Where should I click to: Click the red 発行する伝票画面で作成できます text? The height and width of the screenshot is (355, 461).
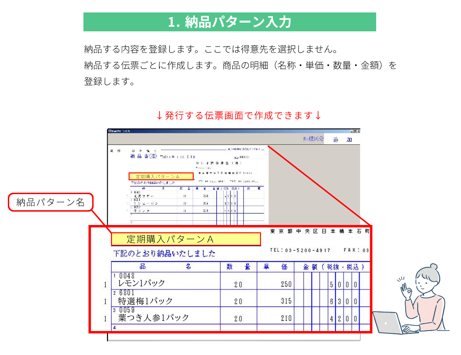coord(238,115)
